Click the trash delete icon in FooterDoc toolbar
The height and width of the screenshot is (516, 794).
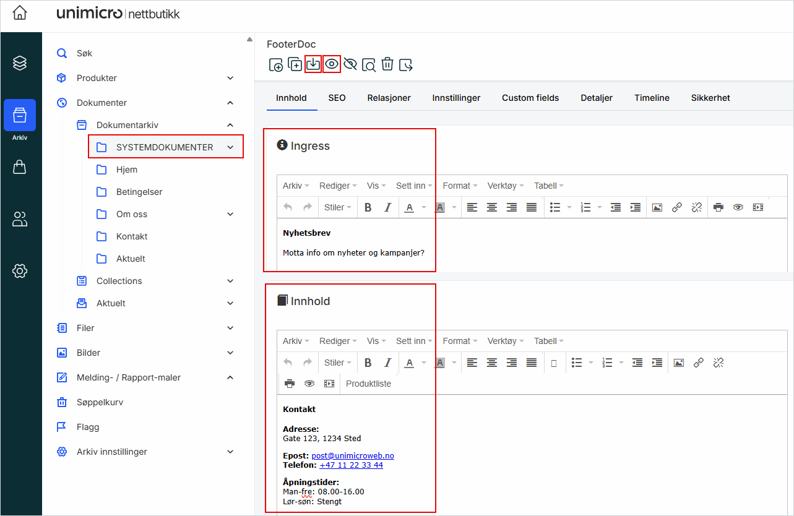tap(387, 64)
